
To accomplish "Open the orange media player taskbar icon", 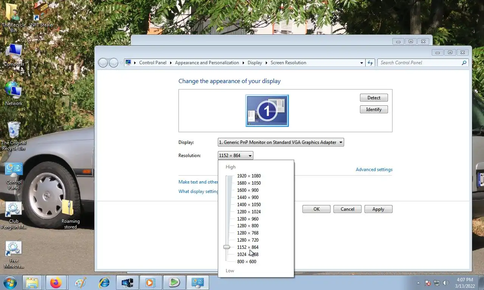I will [150, 282].
